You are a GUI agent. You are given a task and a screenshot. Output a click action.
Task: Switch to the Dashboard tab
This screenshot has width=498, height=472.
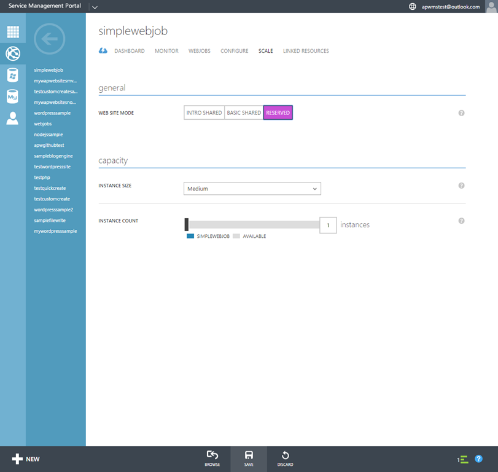(x=130, y=51)
